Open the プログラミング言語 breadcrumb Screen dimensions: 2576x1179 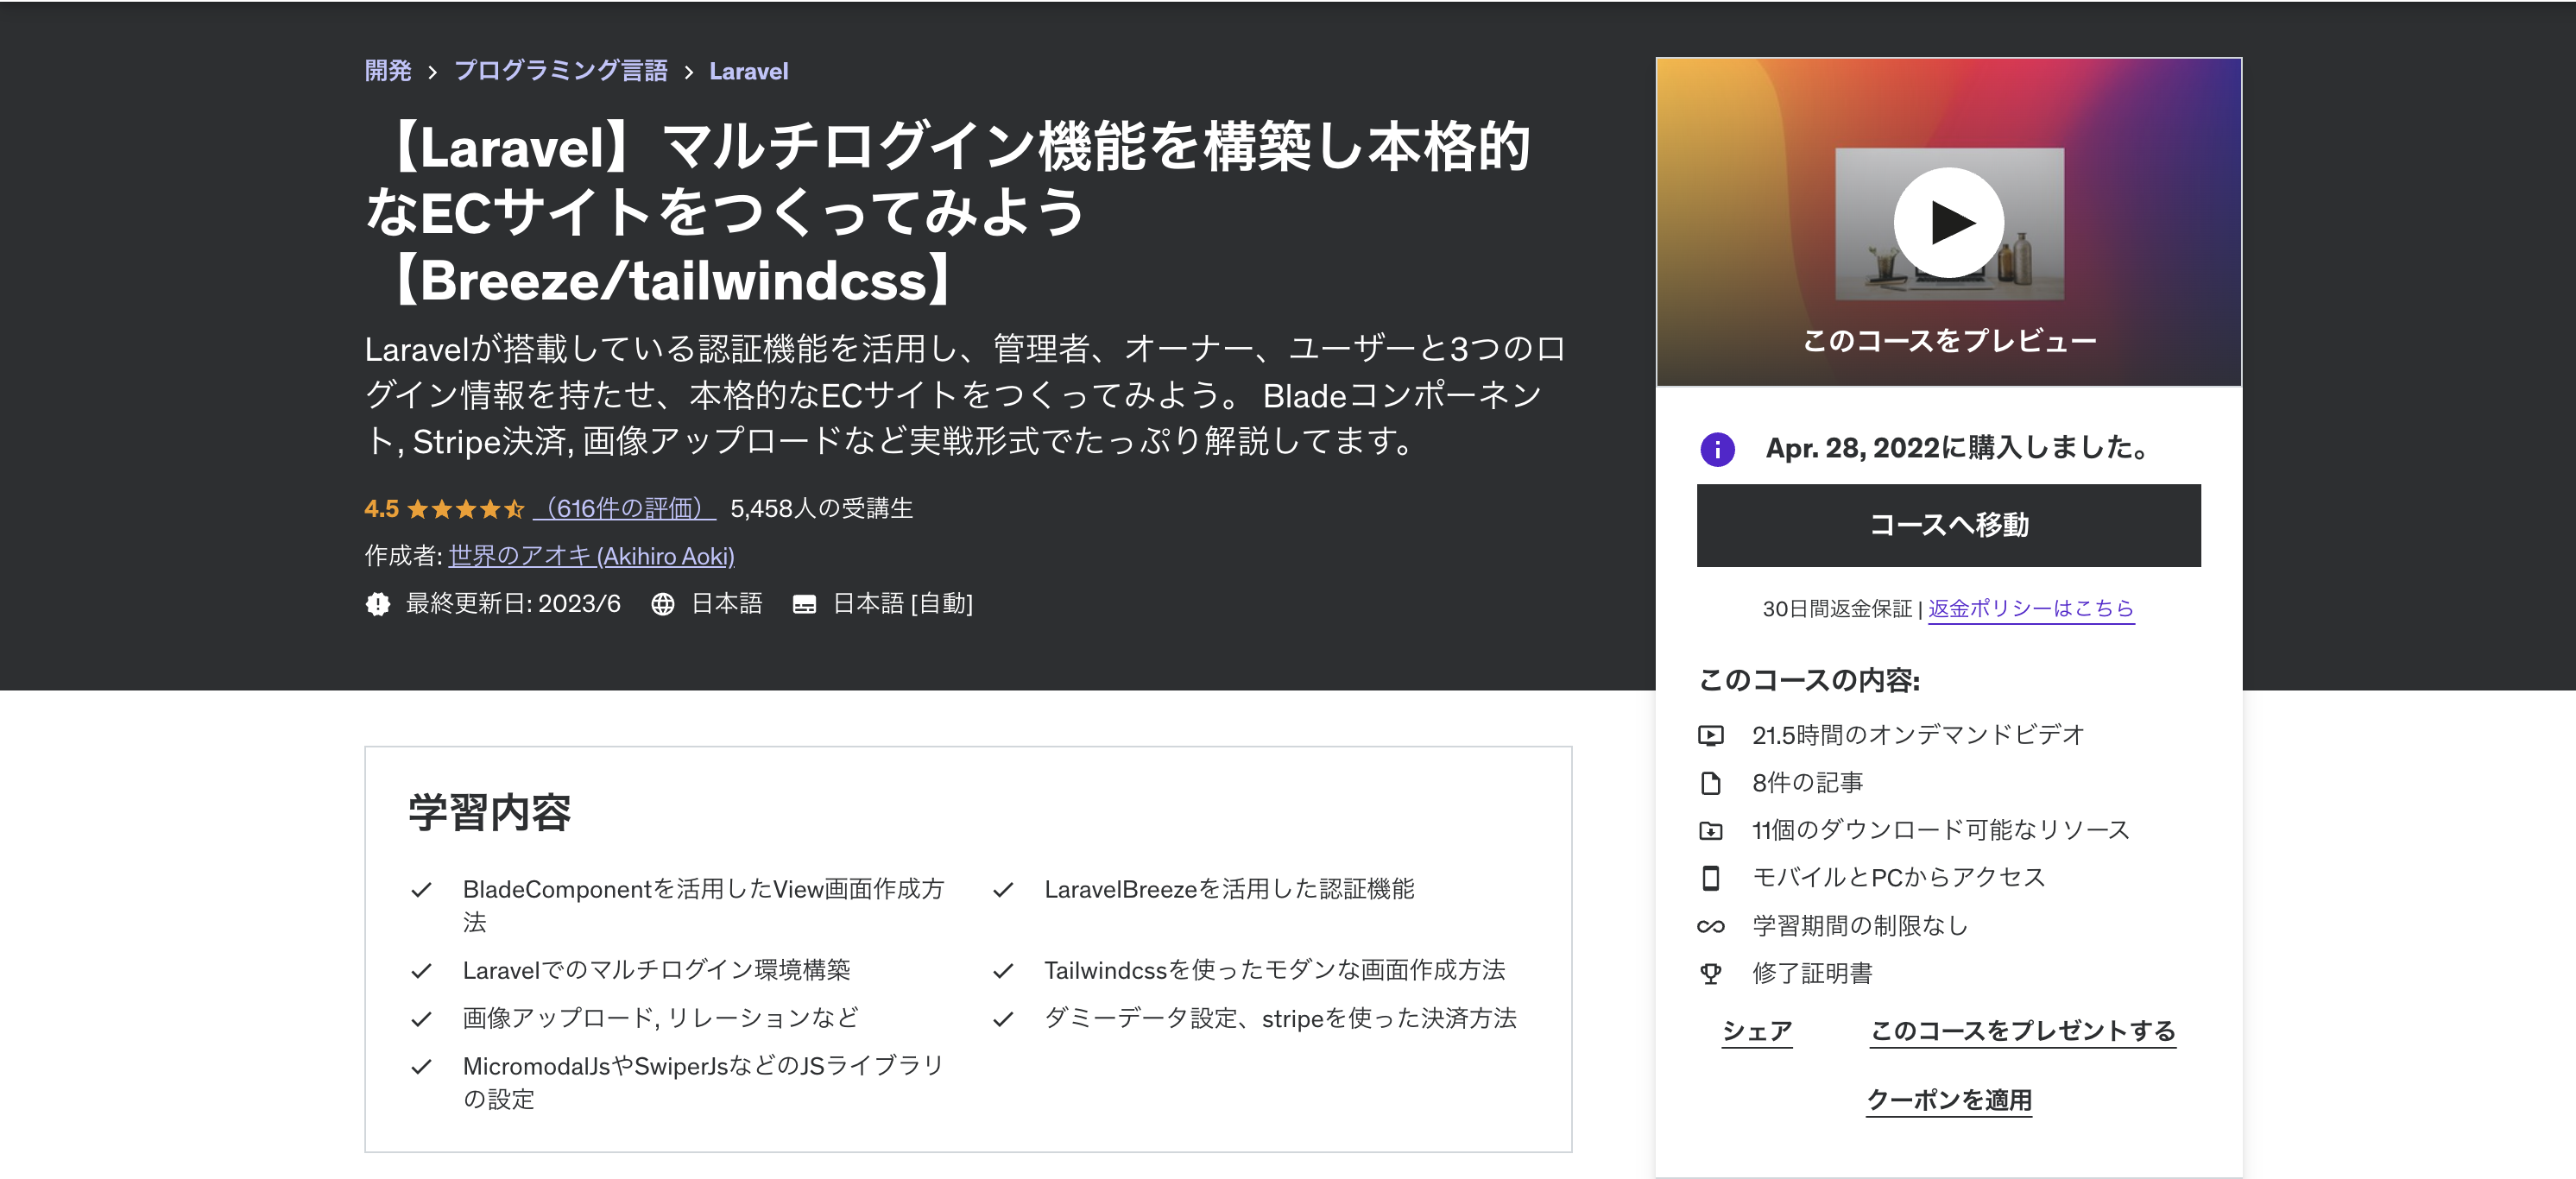coord(560,71)
